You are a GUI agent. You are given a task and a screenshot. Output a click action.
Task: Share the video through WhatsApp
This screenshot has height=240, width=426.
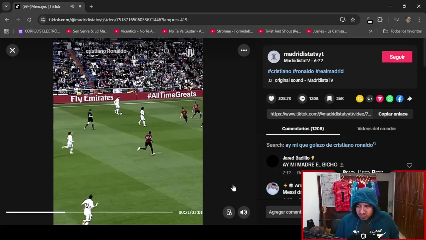coord(390,99)
